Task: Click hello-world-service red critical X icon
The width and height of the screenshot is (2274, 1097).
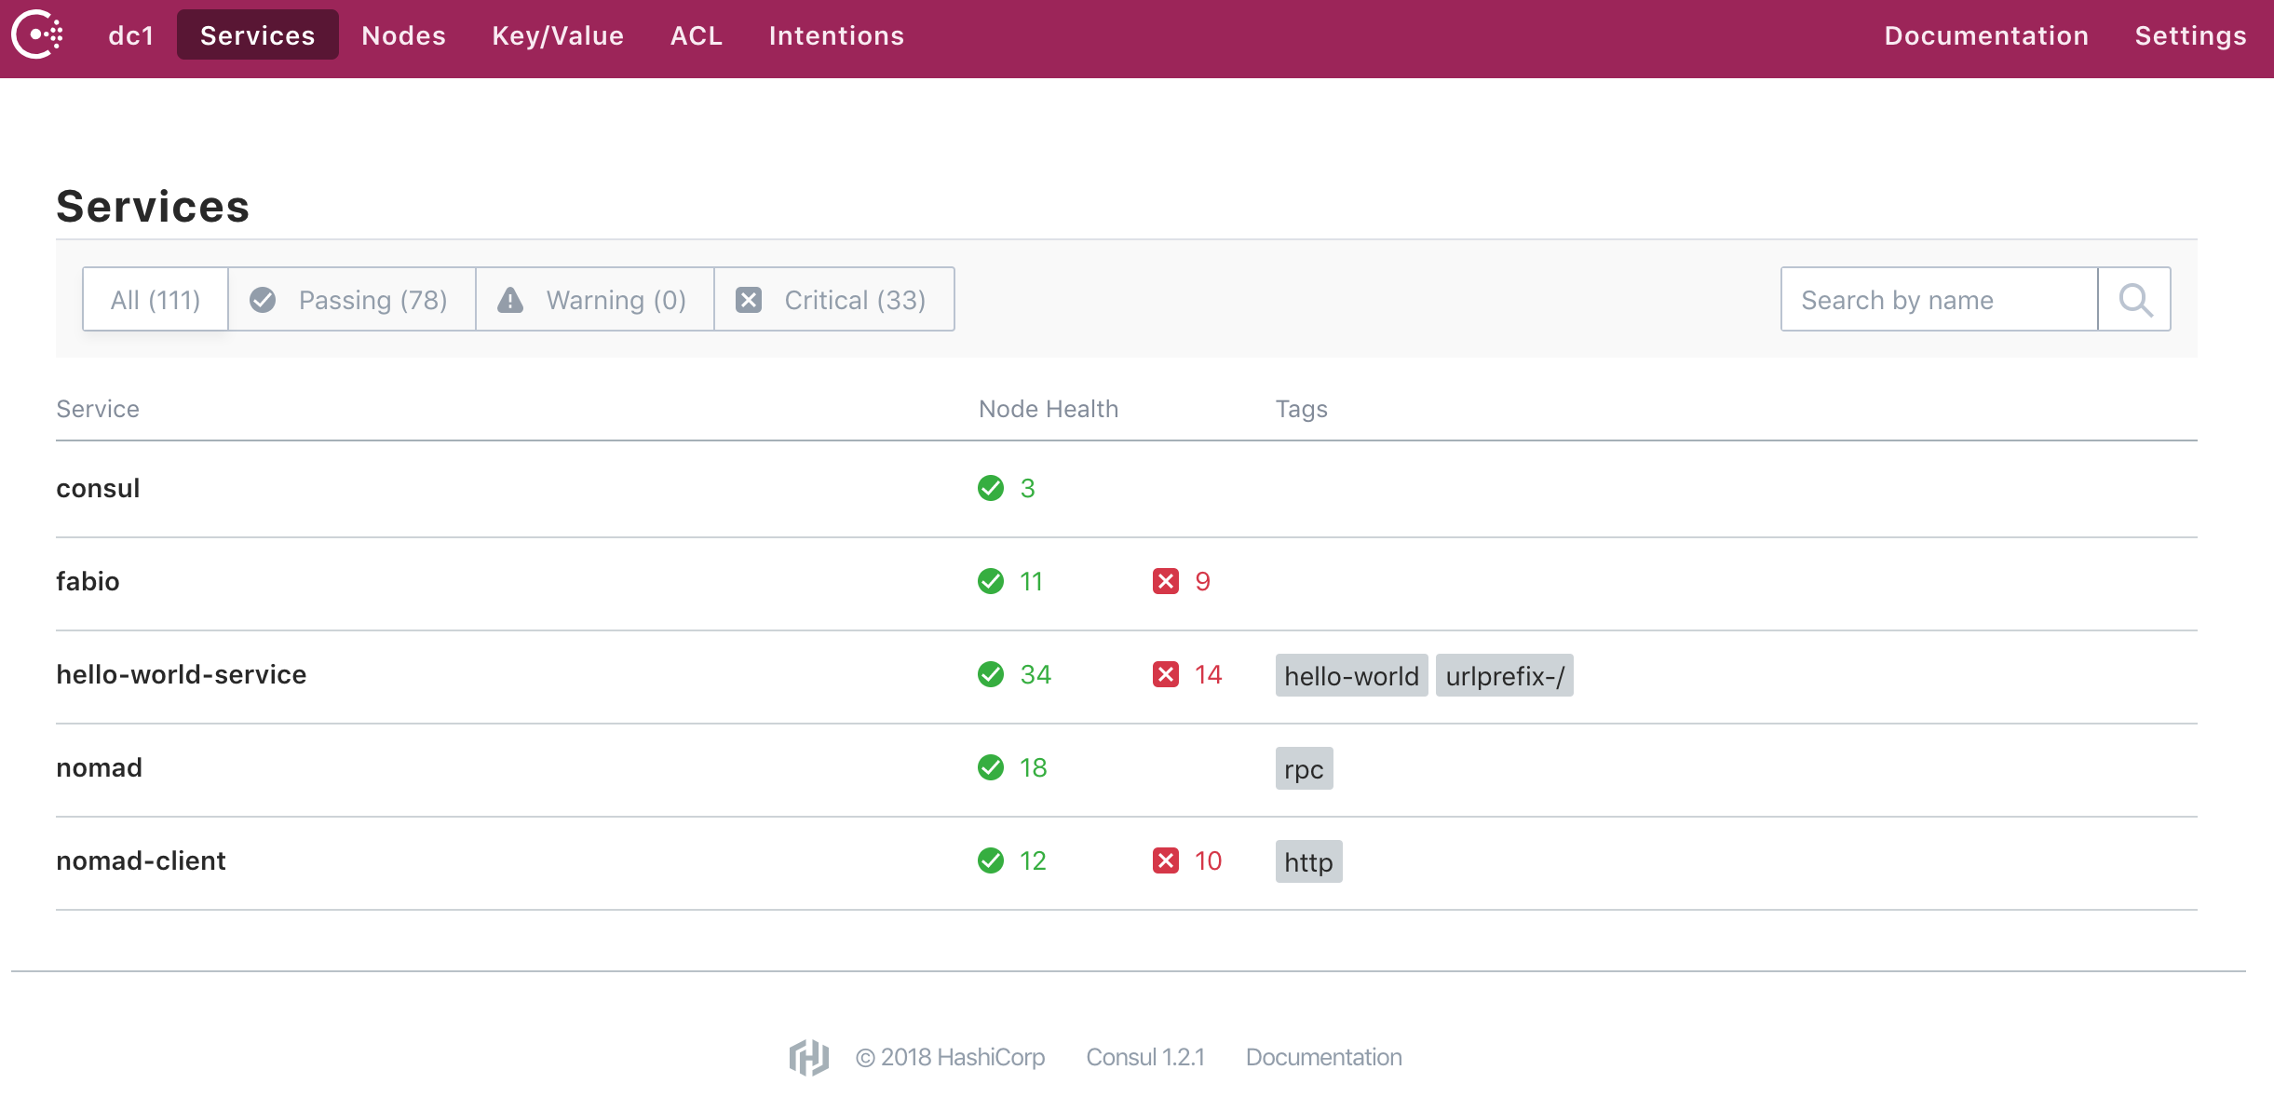Action: coord(1165,674)
